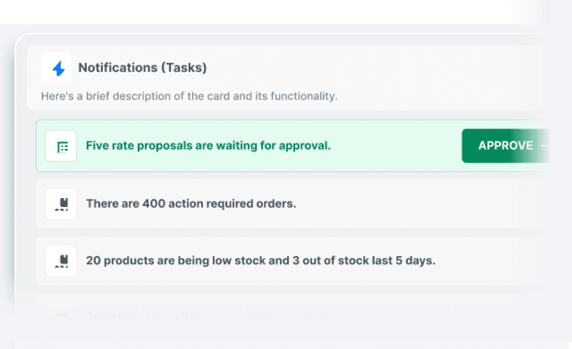572x349 pixels.
Task: Click green row space between text and APPROVE
Action: (x=396, y=146)
